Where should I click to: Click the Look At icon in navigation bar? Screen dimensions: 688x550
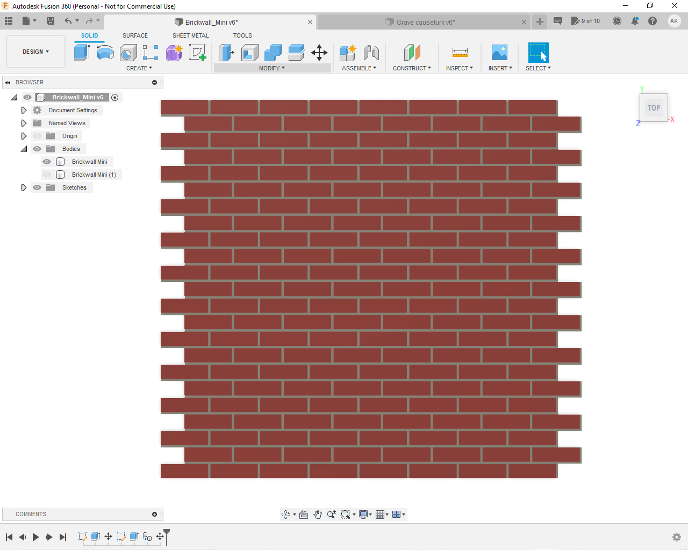pyautogui.click(x=304, y=515)
